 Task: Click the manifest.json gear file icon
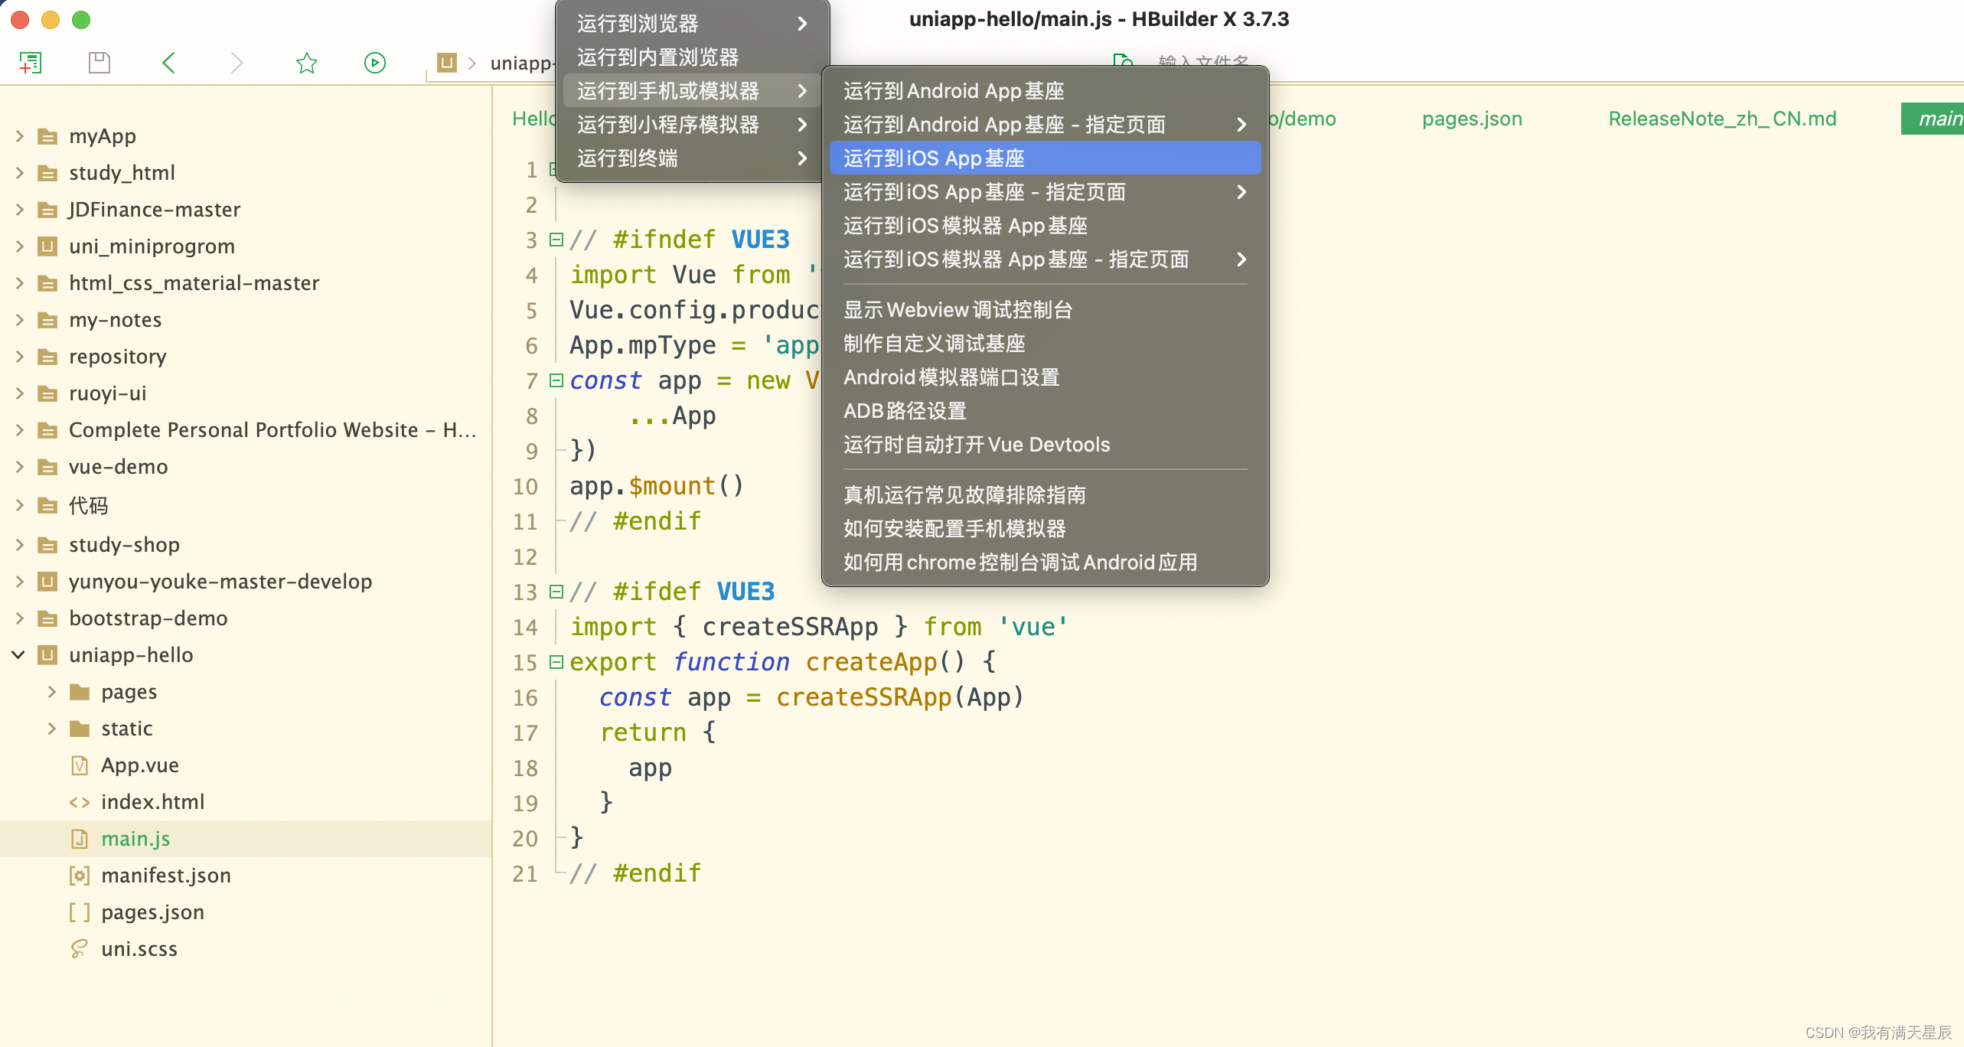80,875
